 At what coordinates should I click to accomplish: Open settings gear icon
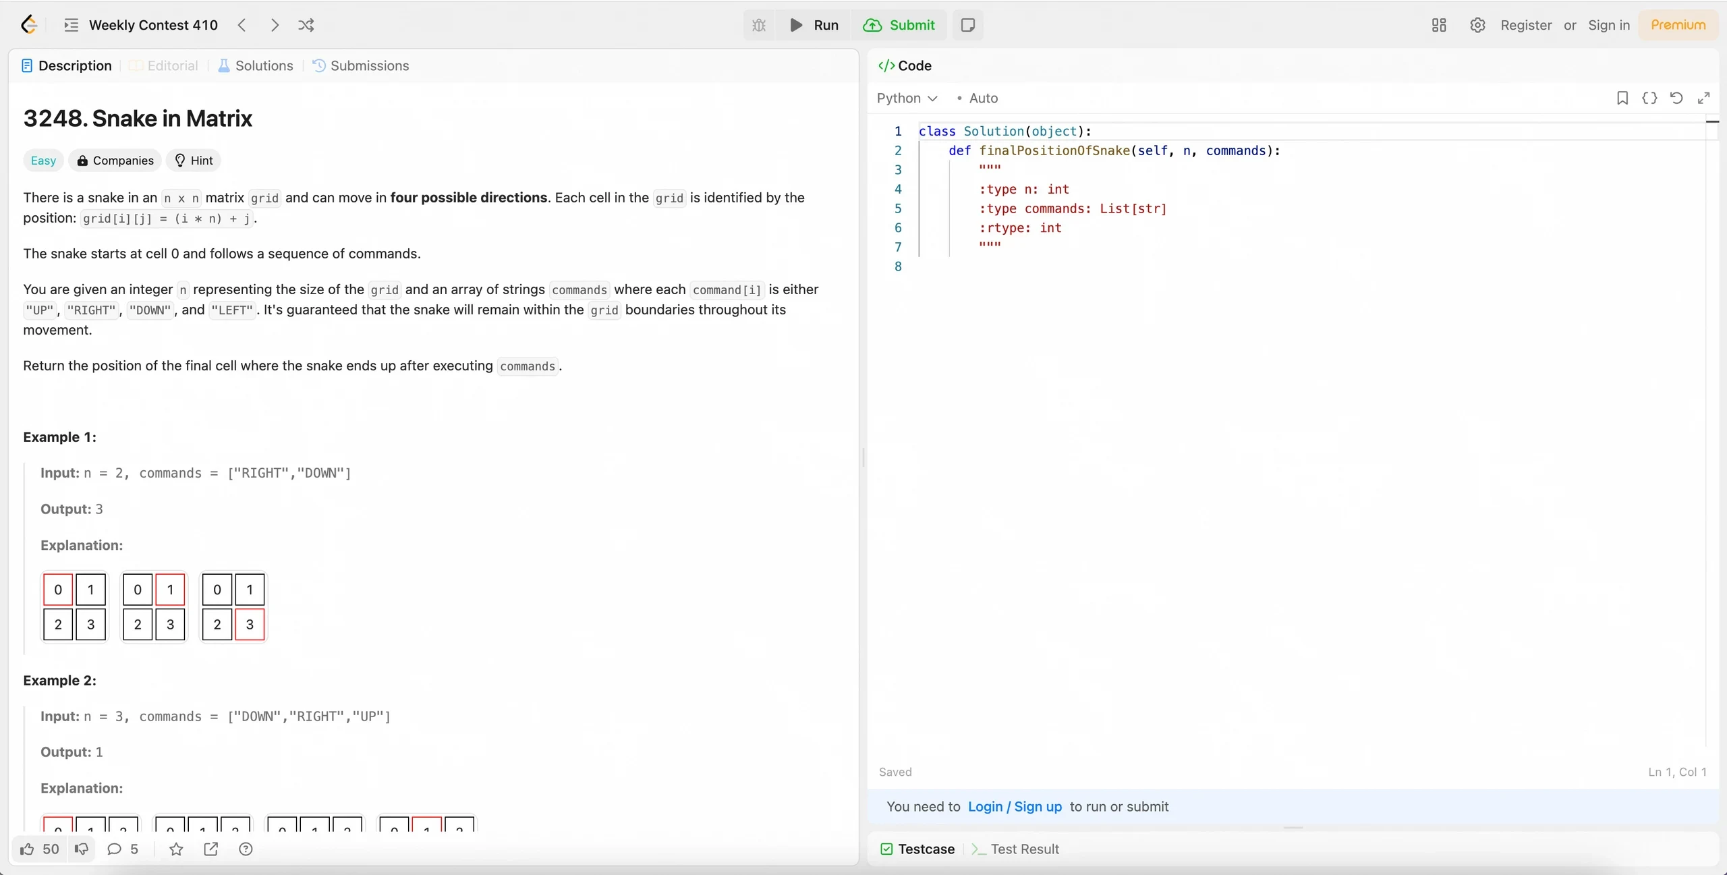(1477, 25)
